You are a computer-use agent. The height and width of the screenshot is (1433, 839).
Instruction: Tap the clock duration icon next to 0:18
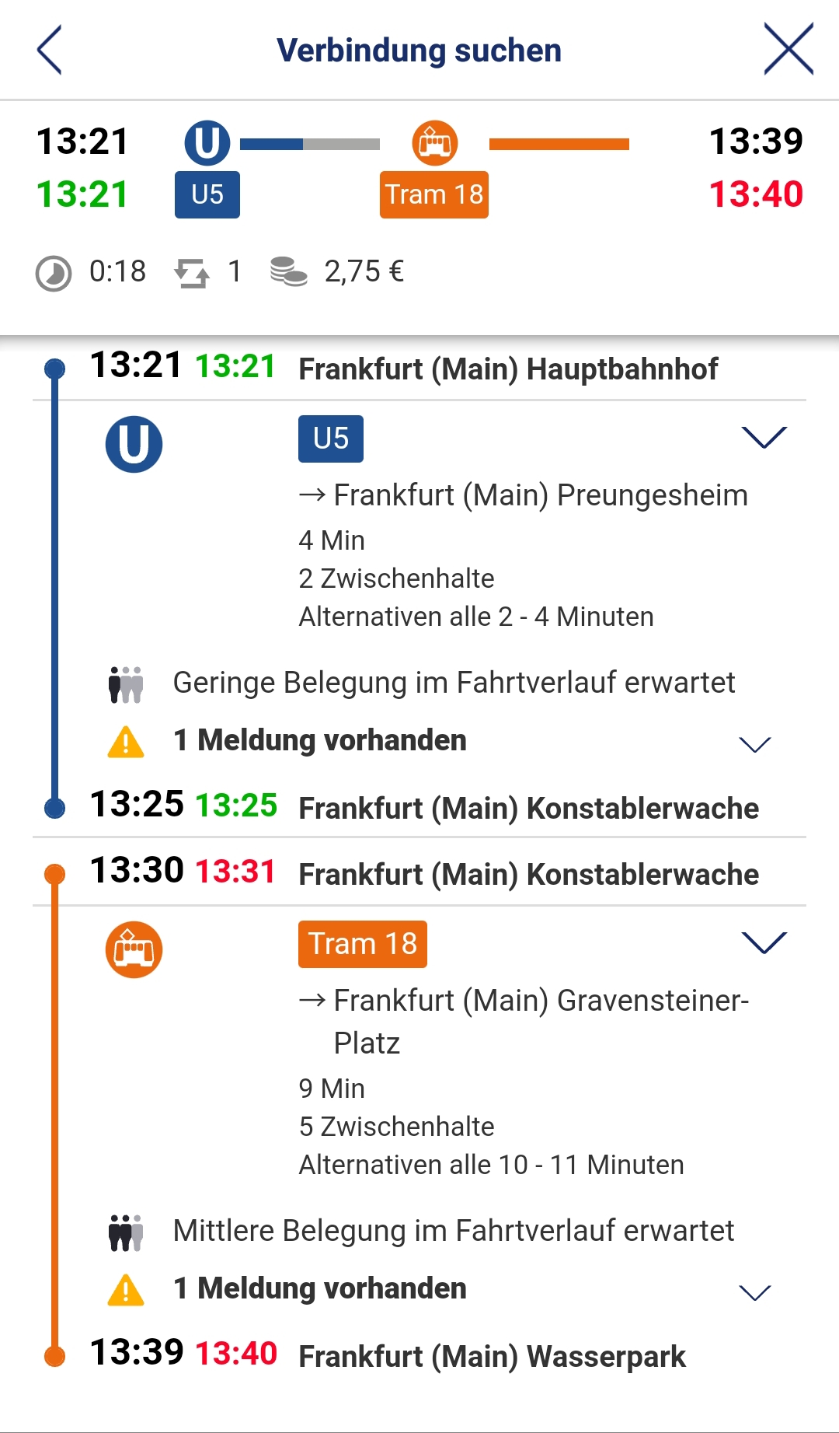(x=54, y=274)
